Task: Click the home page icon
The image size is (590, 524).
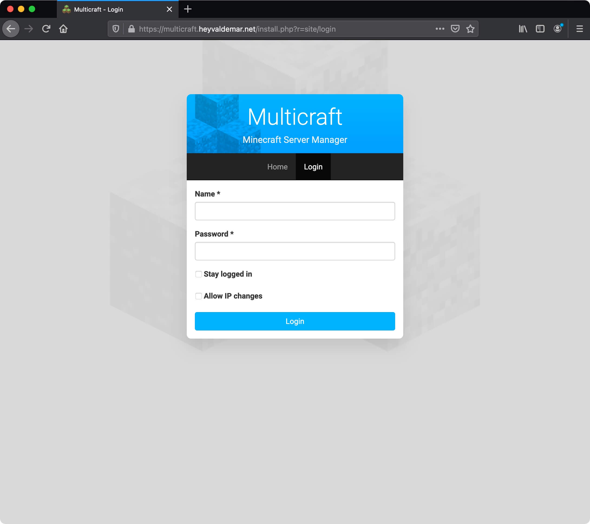Action: point(64,29)
